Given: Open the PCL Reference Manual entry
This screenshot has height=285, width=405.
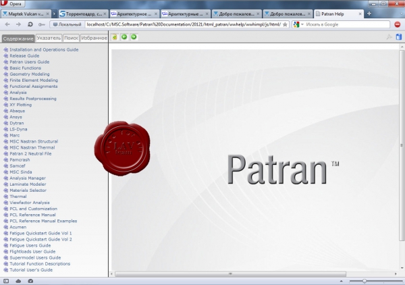Looking at the screenshot, I should click(x=32, y=215).
